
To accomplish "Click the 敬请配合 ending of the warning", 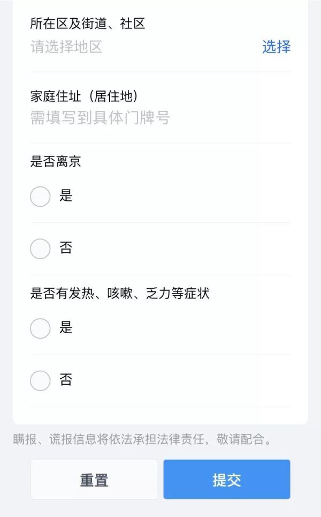I will coord(240,439).
